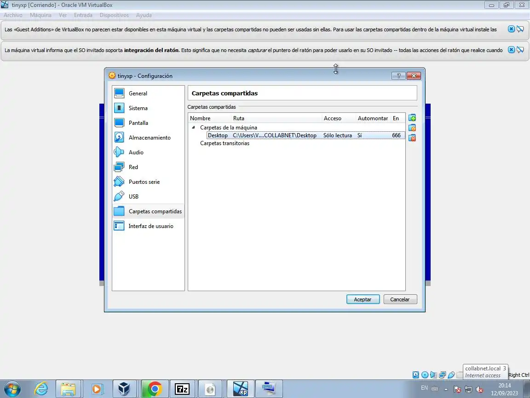The image size is (530, 398).
Task: Dismiss the mouse integration notification
Action: 512,50
